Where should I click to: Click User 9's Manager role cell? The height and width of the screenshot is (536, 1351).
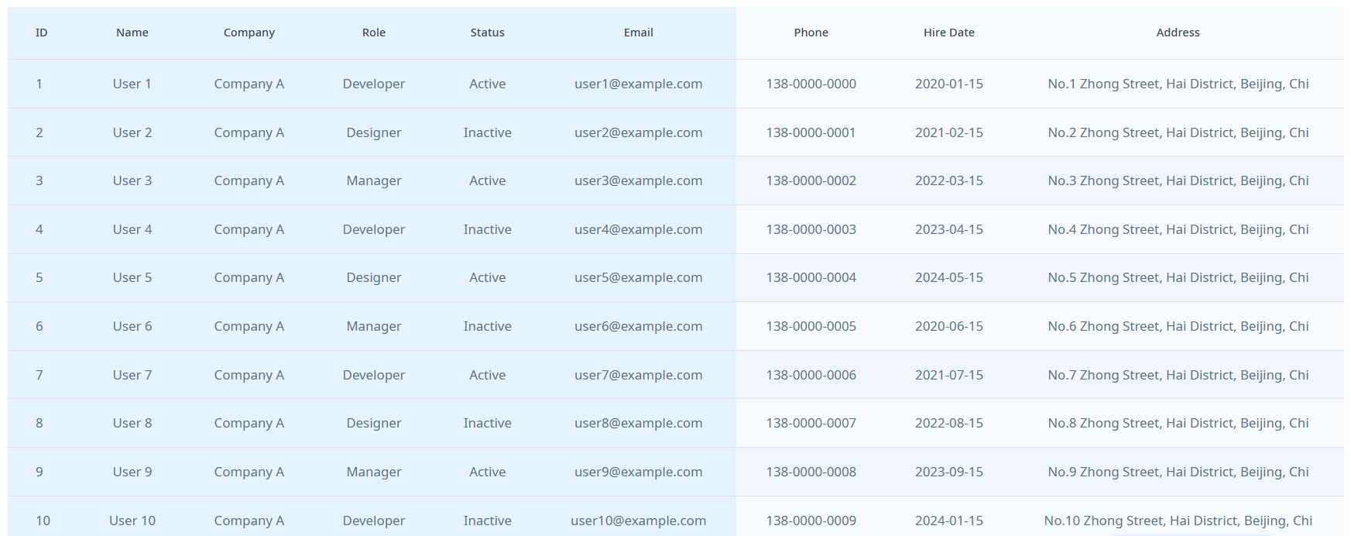[x=374, y=472]
